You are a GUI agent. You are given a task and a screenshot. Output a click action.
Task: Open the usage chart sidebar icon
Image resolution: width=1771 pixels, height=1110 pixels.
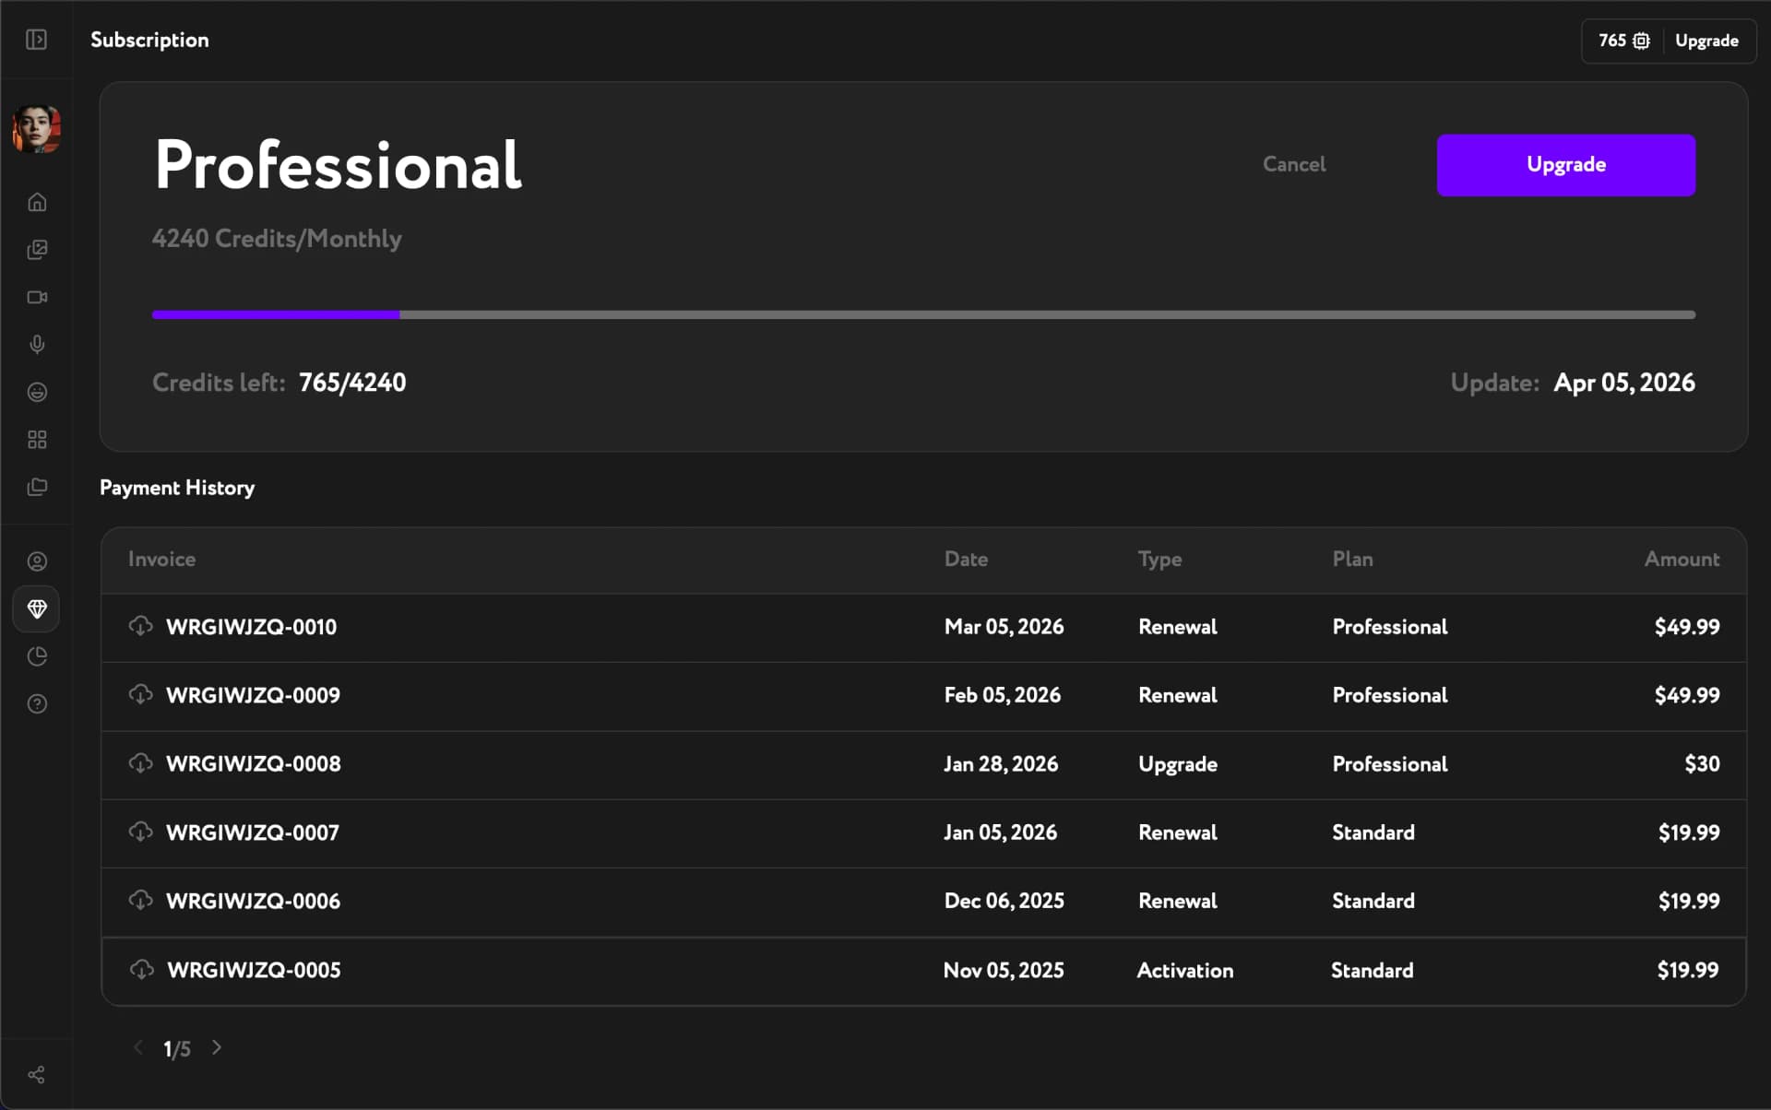(x=37, y=656)
